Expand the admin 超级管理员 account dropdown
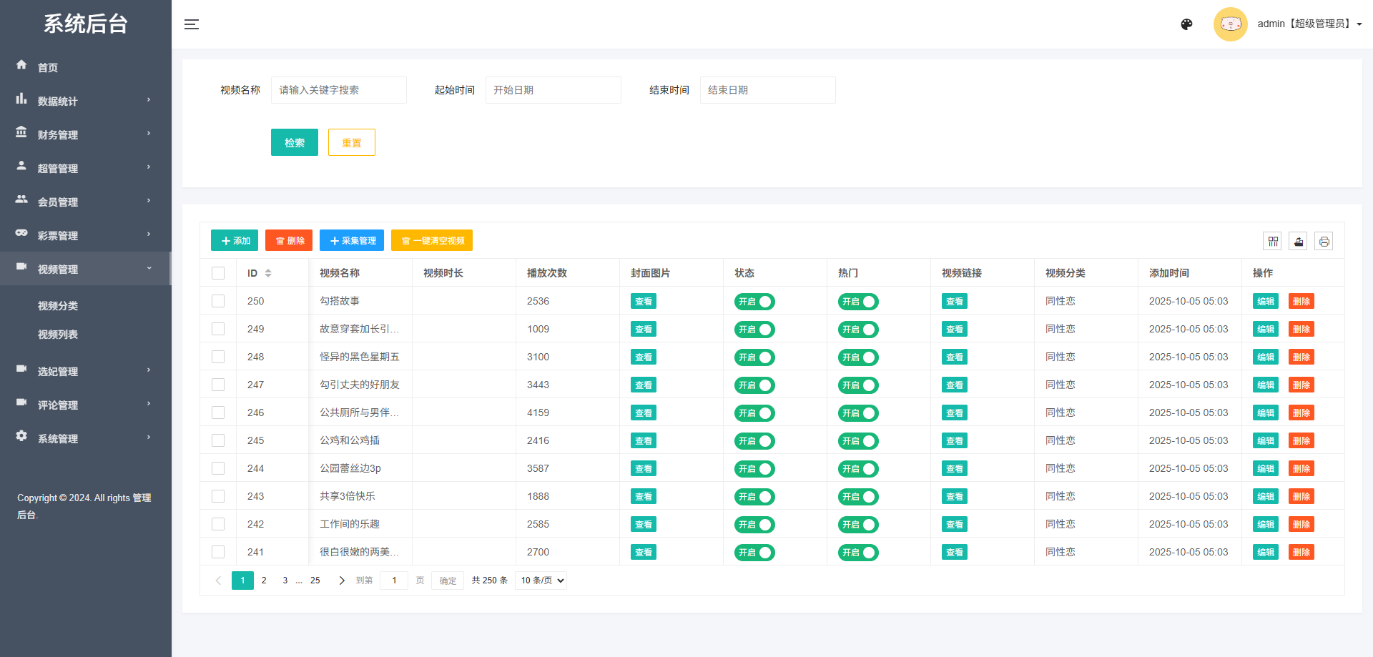This screenshot has height=657, width=1373. 1310,24
